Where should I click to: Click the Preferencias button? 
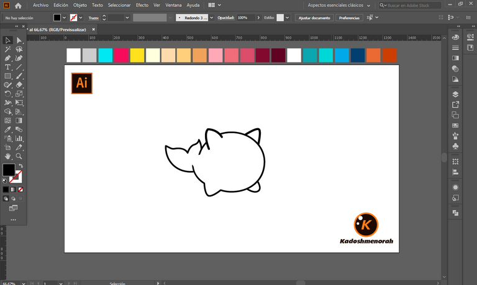[x=349, y=17]
